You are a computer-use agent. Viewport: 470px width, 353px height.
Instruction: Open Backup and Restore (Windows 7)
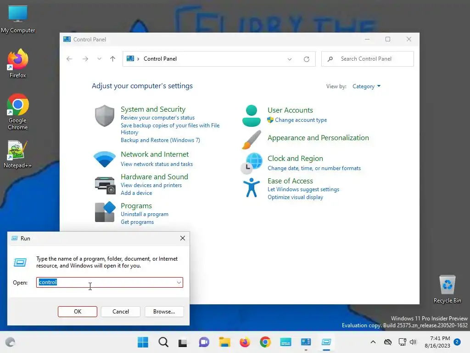(160, 140)
